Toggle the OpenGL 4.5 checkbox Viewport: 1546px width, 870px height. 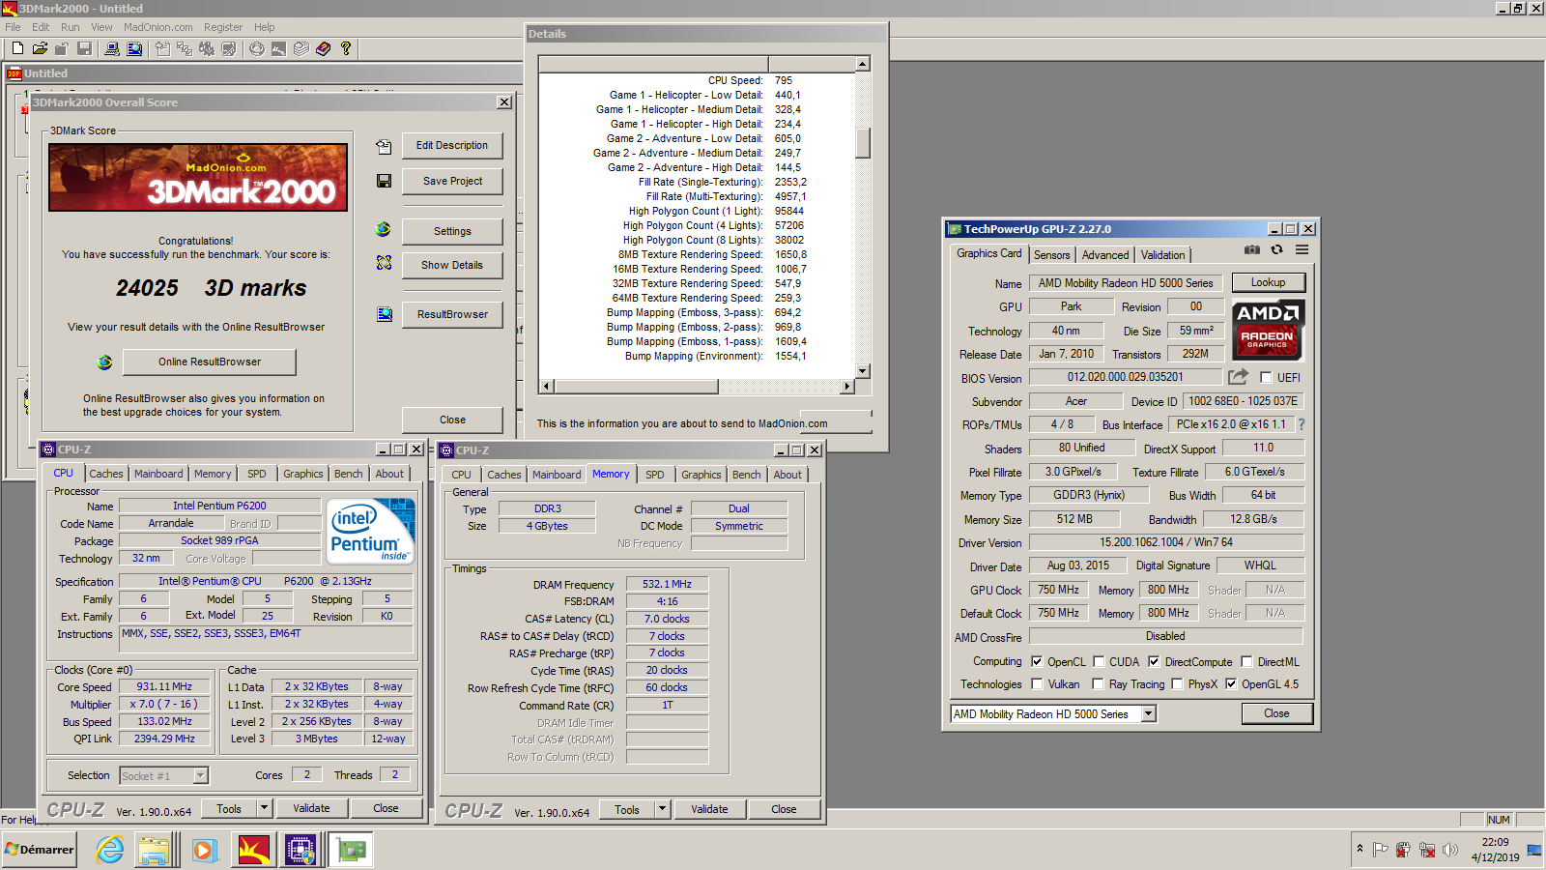click(x=1231, y=684)
